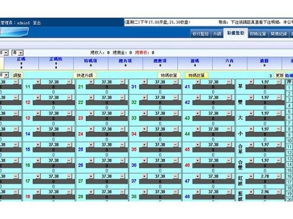Select the 總數項 category tab
This screenshot has height=219, width=293.
(x=160, y=63)
